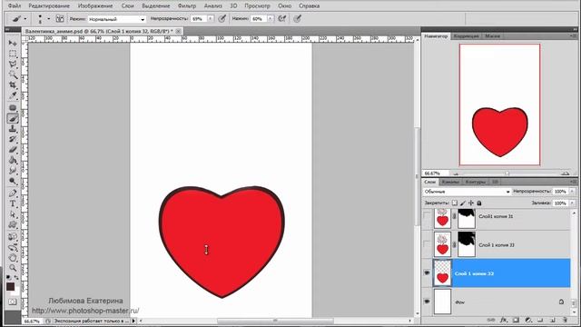581x327 pixels.
Task: Select the Horizontal Type tool
Action: pos(13,203)
